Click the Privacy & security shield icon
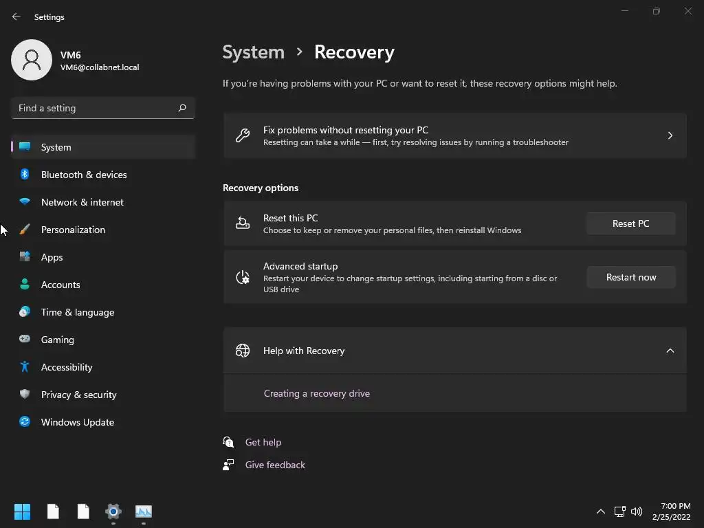The width and height of the screenshot is (704, 528). point(25,395)
